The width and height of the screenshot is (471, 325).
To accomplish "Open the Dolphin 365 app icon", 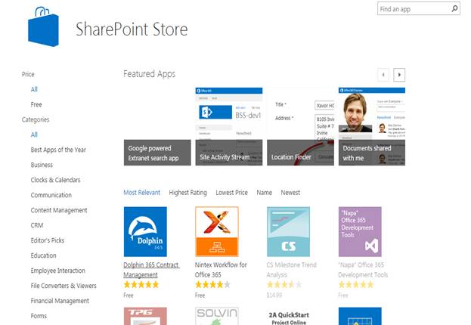I will [x=145, y=231].
